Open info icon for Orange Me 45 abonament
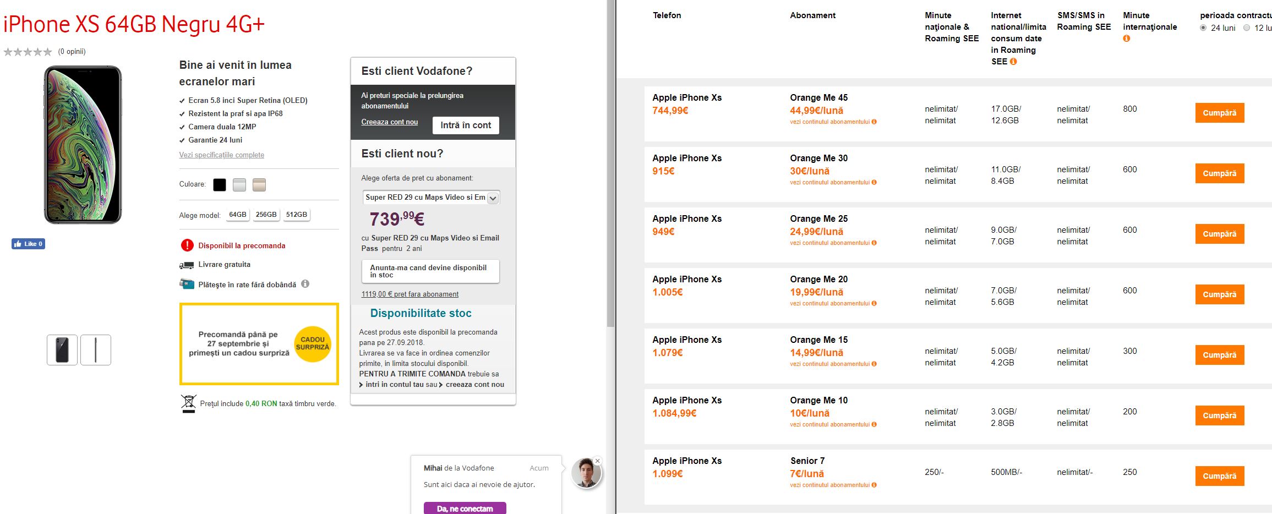The image size is (1272, 514). pyautogui.click(x=874, y=122)
